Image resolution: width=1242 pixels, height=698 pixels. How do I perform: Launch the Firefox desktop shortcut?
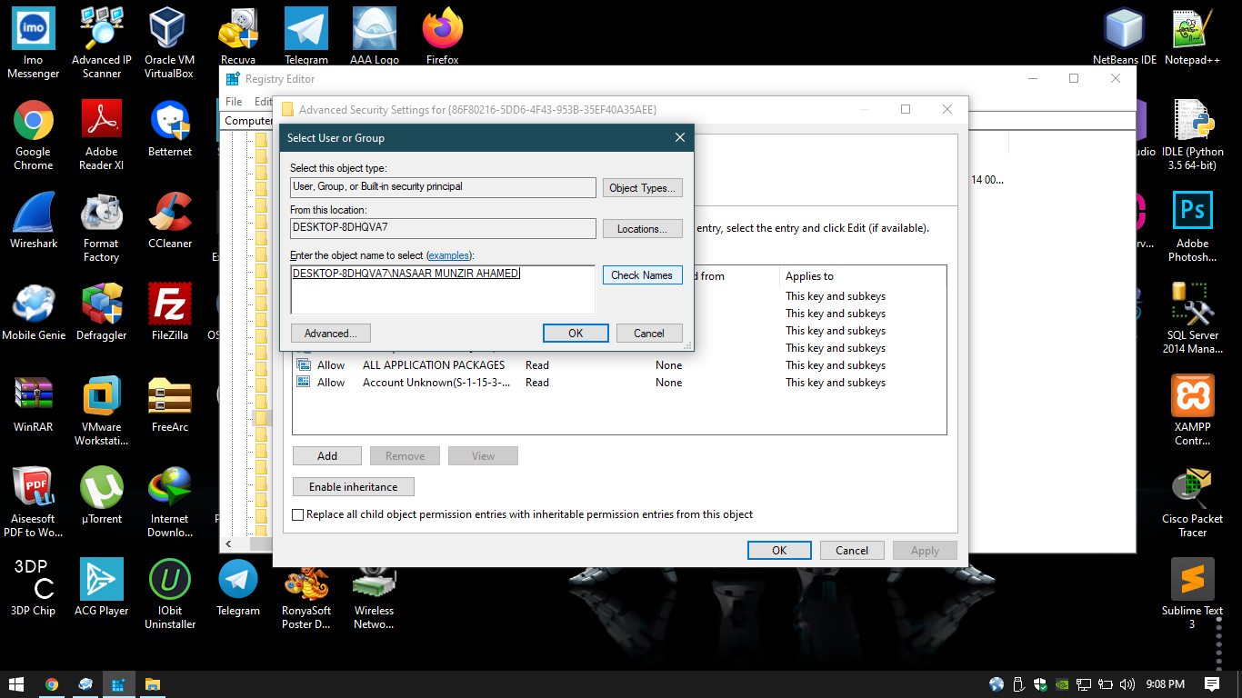[443, 36]
